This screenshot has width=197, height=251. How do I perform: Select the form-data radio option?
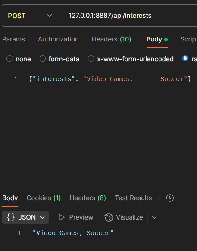click(43, 59)
